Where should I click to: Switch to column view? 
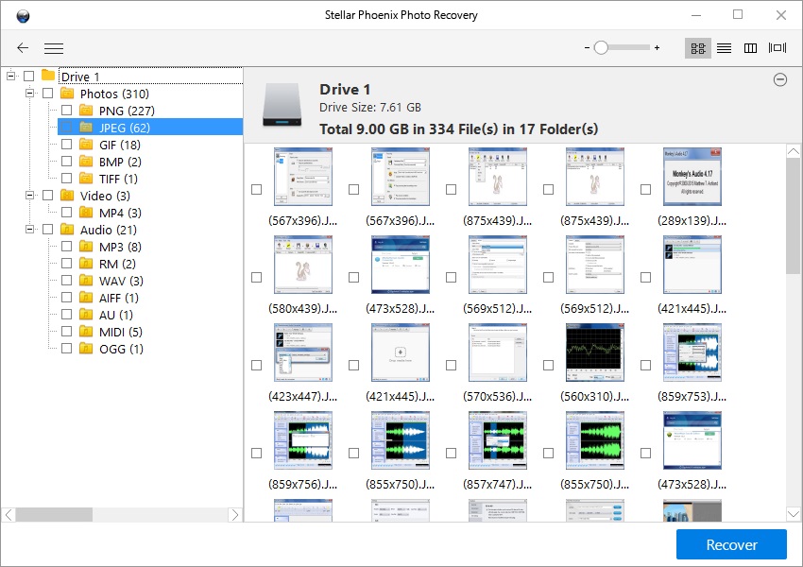tap(750, 47)
